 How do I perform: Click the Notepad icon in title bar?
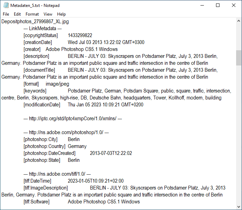tap(6, 6)
